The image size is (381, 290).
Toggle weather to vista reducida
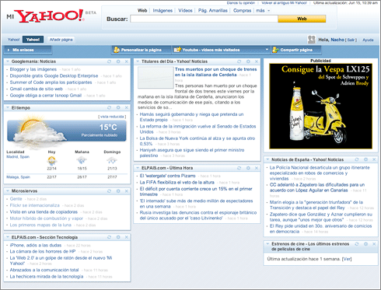[112, 117]
